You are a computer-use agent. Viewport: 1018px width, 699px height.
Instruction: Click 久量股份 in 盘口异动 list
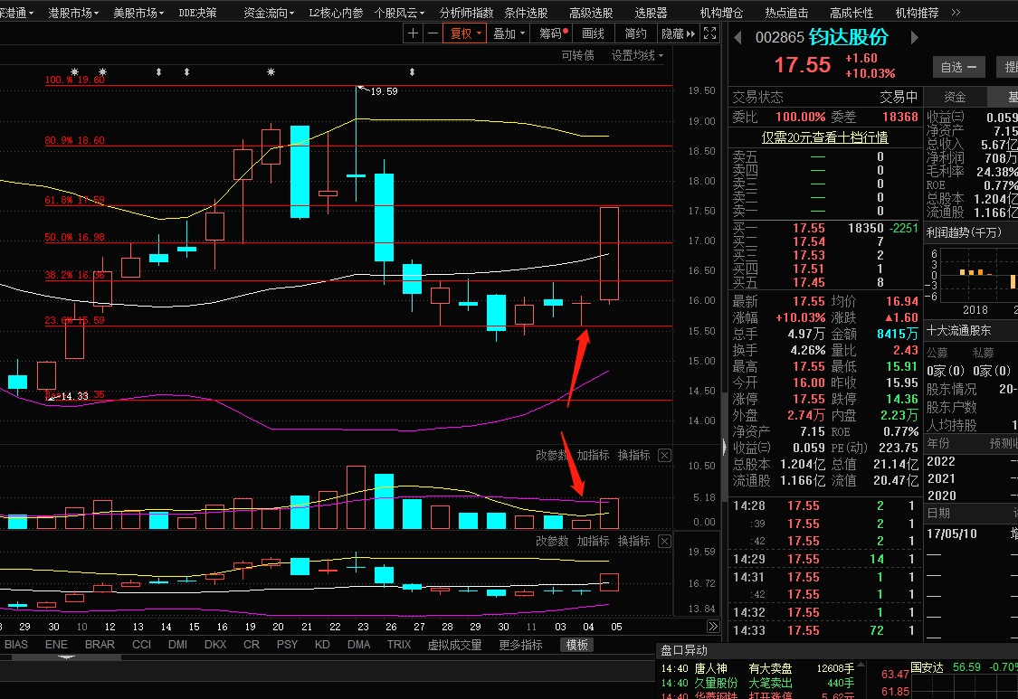(716, 683)
